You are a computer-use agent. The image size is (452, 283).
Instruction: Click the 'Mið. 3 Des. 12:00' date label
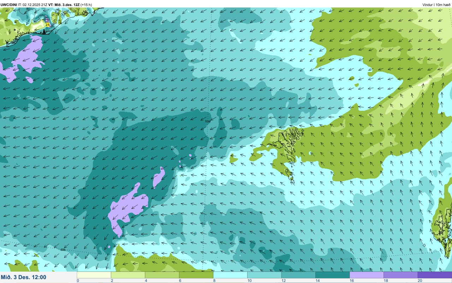tap(24, 277)
